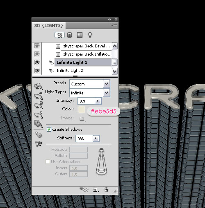Open the Light Type dropdown

coord(106,93)
